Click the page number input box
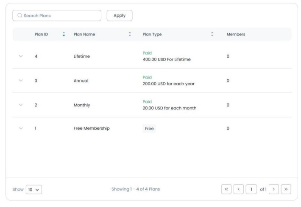 coord(251,189)
